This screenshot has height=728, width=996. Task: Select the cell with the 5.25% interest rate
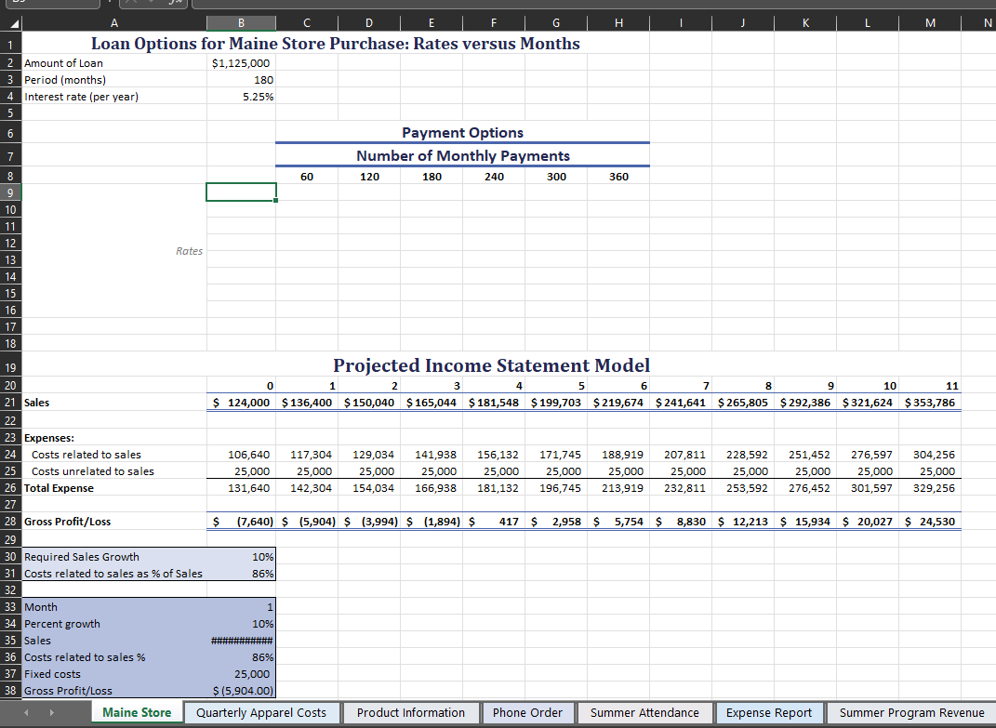click(241, 96)
